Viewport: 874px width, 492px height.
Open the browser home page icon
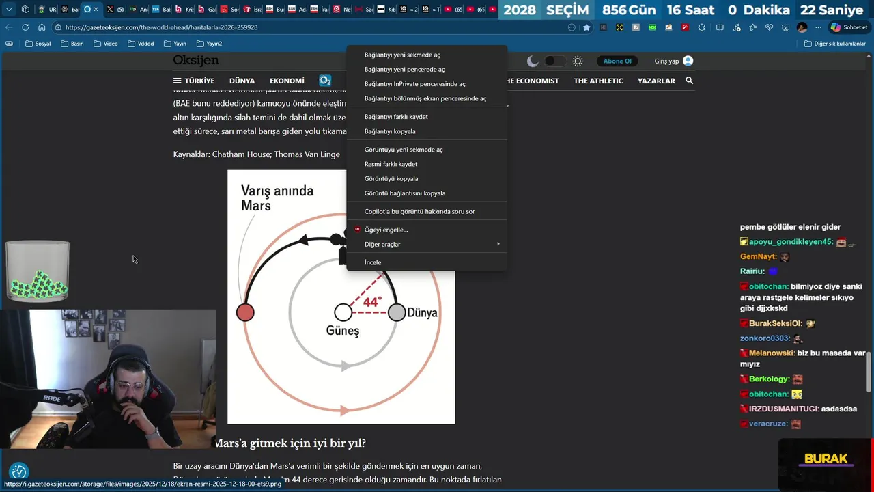[x=42, y=27]
